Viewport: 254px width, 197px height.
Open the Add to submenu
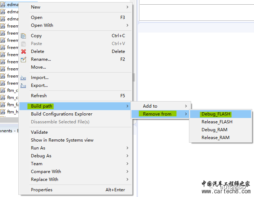[161, 106]
